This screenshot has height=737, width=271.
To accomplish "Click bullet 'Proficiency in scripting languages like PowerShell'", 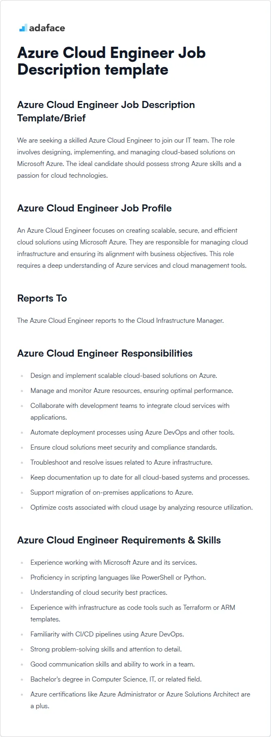I will (x=118, y=577).
